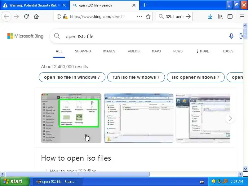The height and width of the screenshot is (186, 248).
Task: Click the magnifier in the Firefox search box
Action: click(x=161, y=16)
